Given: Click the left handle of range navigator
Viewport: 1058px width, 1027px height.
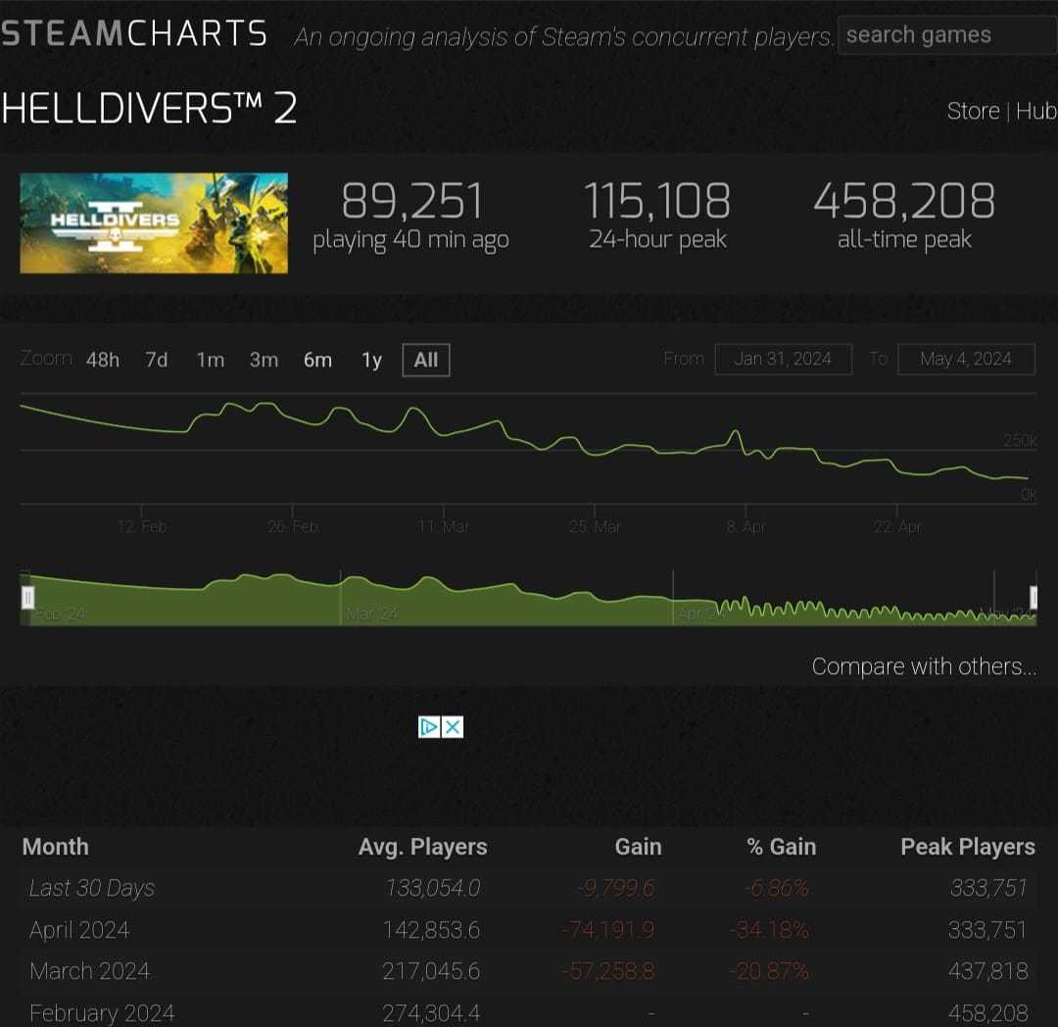Looking at the screenshot, I should click(x=27, y=597).
